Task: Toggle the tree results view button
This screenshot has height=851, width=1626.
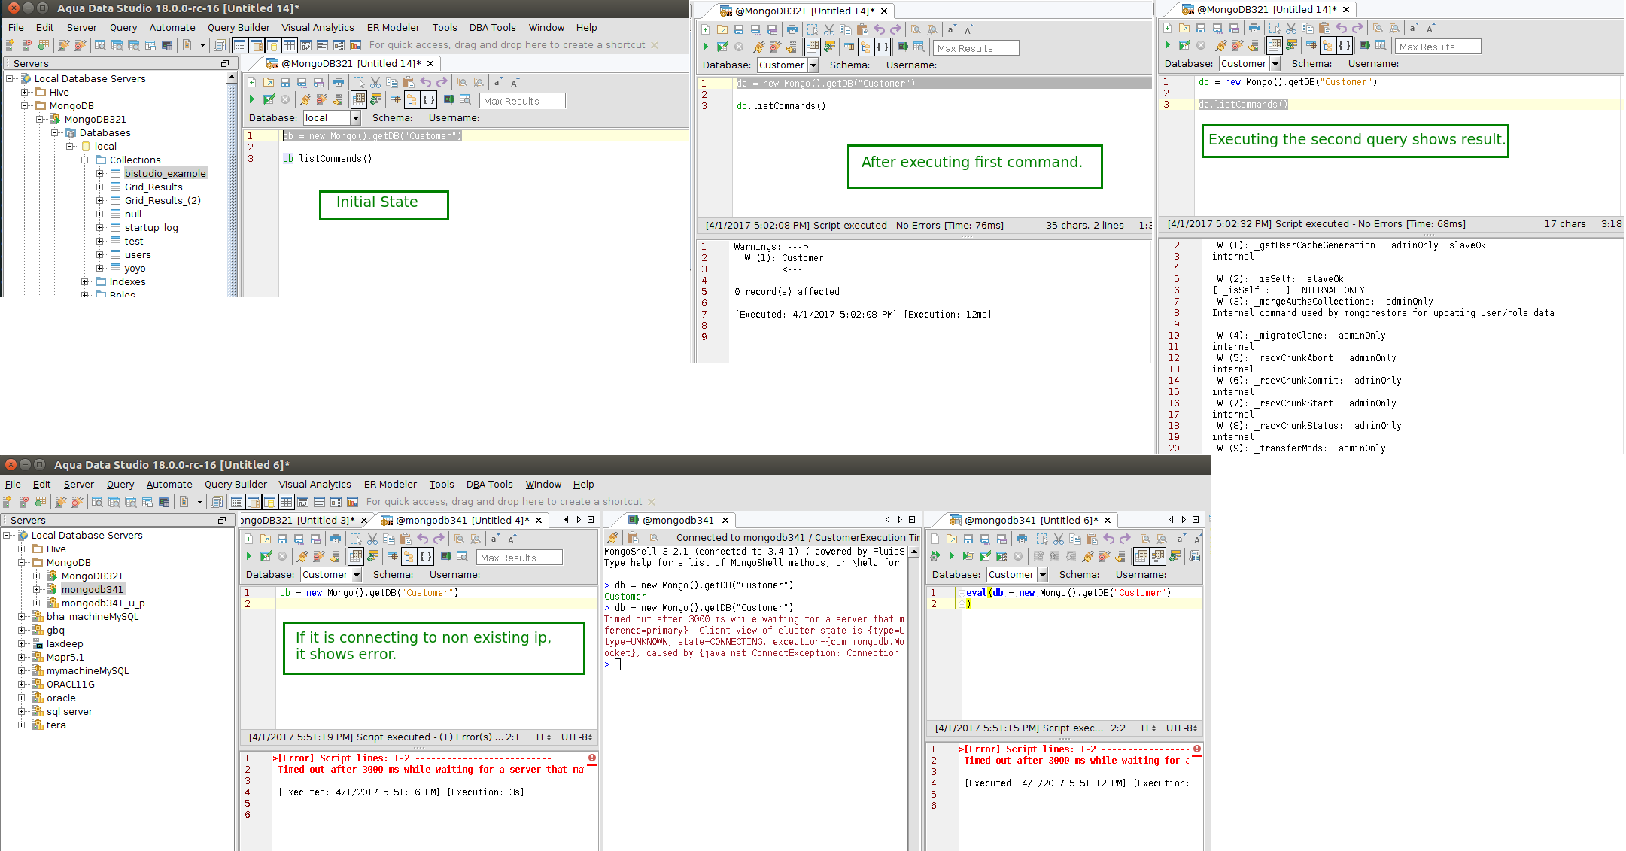Action: [412, 100]
